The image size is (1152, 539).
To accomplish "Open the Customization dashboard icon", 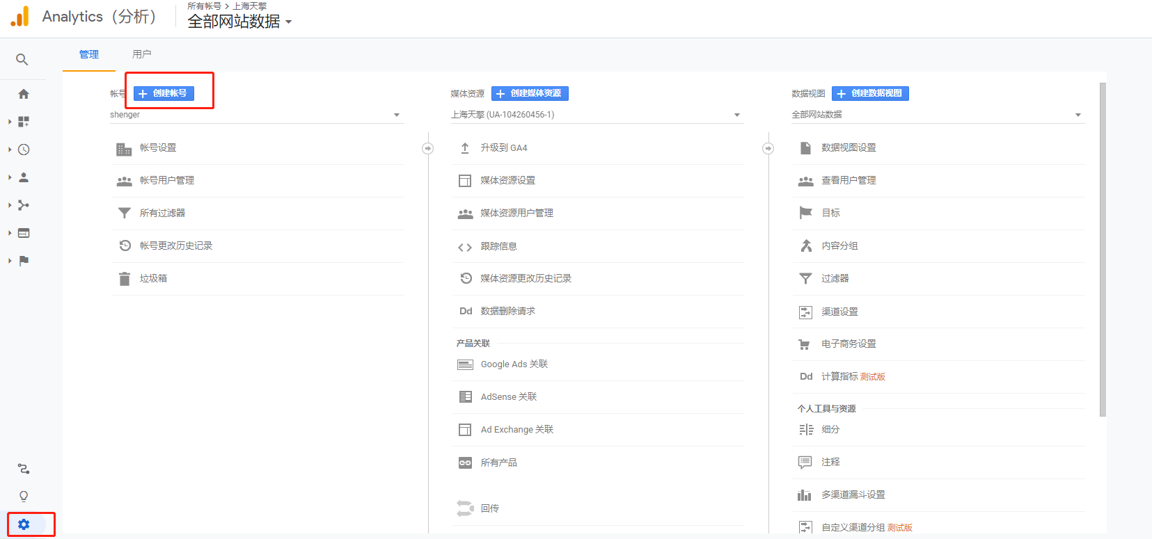I will coord(24,122).
